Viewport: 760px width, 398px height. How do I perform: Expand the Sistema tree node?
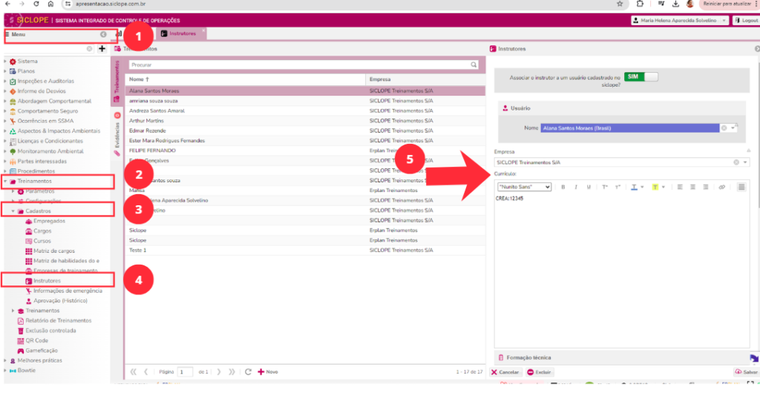(5, 62)
